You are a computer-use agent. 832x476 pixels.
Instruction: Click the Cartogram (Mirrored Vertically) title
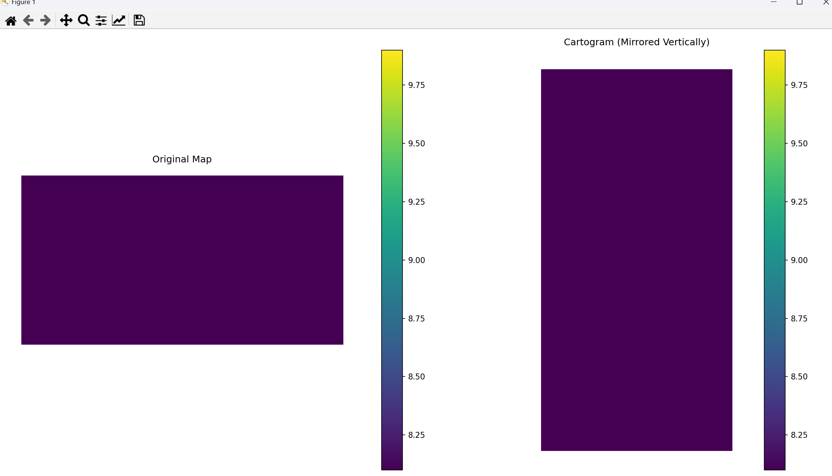point(636,42)
